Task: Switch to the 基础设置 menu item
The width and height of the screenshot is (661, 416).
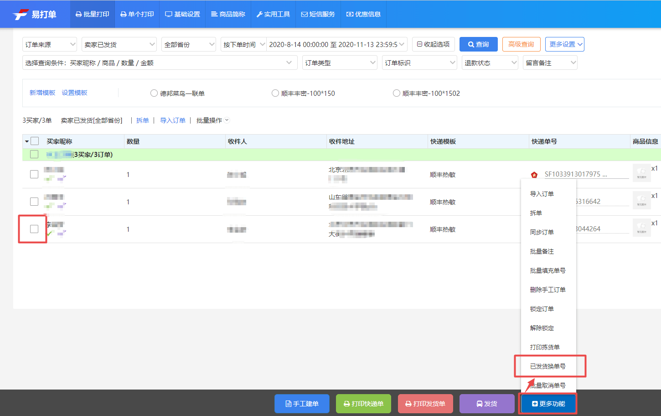Action: [x=182, y=14]
